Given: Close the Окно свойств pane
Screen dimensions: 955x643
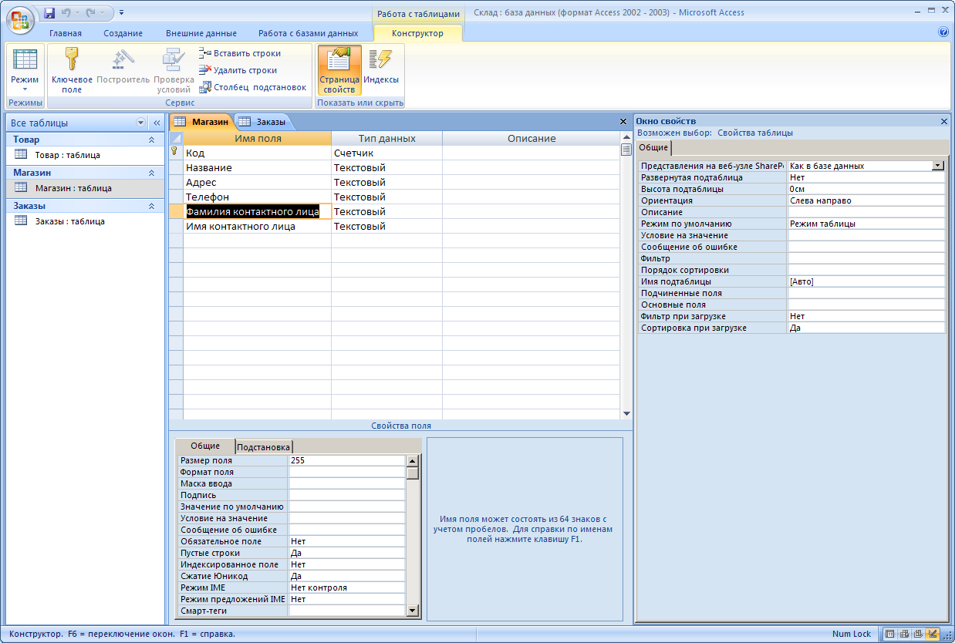Looking at the screenshot, I should click(944, 121).
